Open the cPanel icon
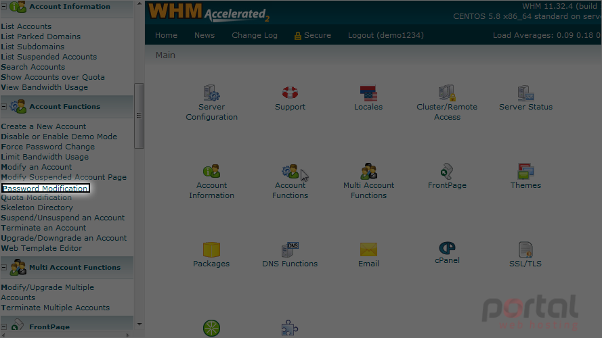Screen dimensions: 602x338 pyautogui.click(x=447, y=248)
